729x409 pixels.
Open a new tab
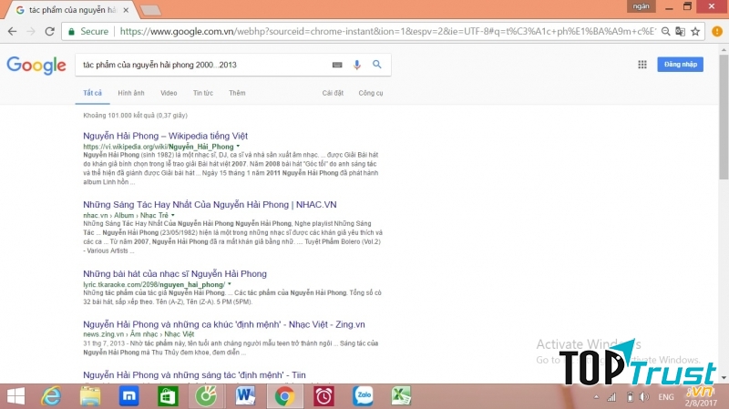[150, 10]
